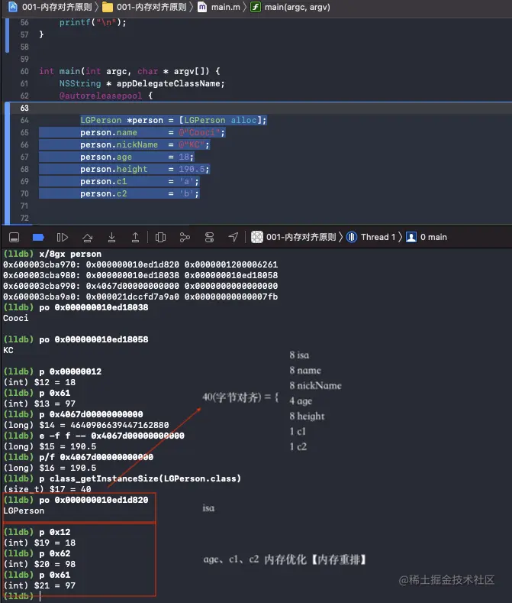The width and height of the screenshot is (512, 603).
Task: Click line number 63 in the gutter
Action: [24, 108]
